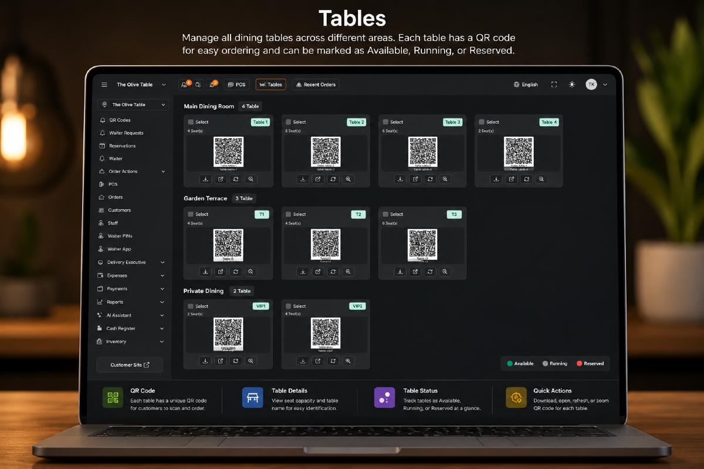Open the user menu chevron beside TK
704x469 pixels.
[605, 84]
